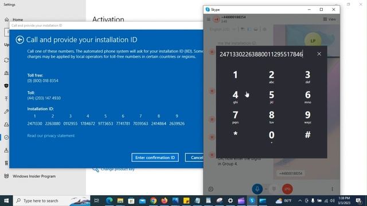Open the Skype View layout button
This screenshot has width=367, height=206.
click(x=330, y=19)
